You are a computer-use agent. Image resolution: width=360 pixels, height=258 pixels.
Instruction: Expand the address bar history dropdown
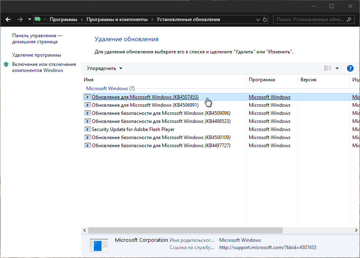point(258,19)
